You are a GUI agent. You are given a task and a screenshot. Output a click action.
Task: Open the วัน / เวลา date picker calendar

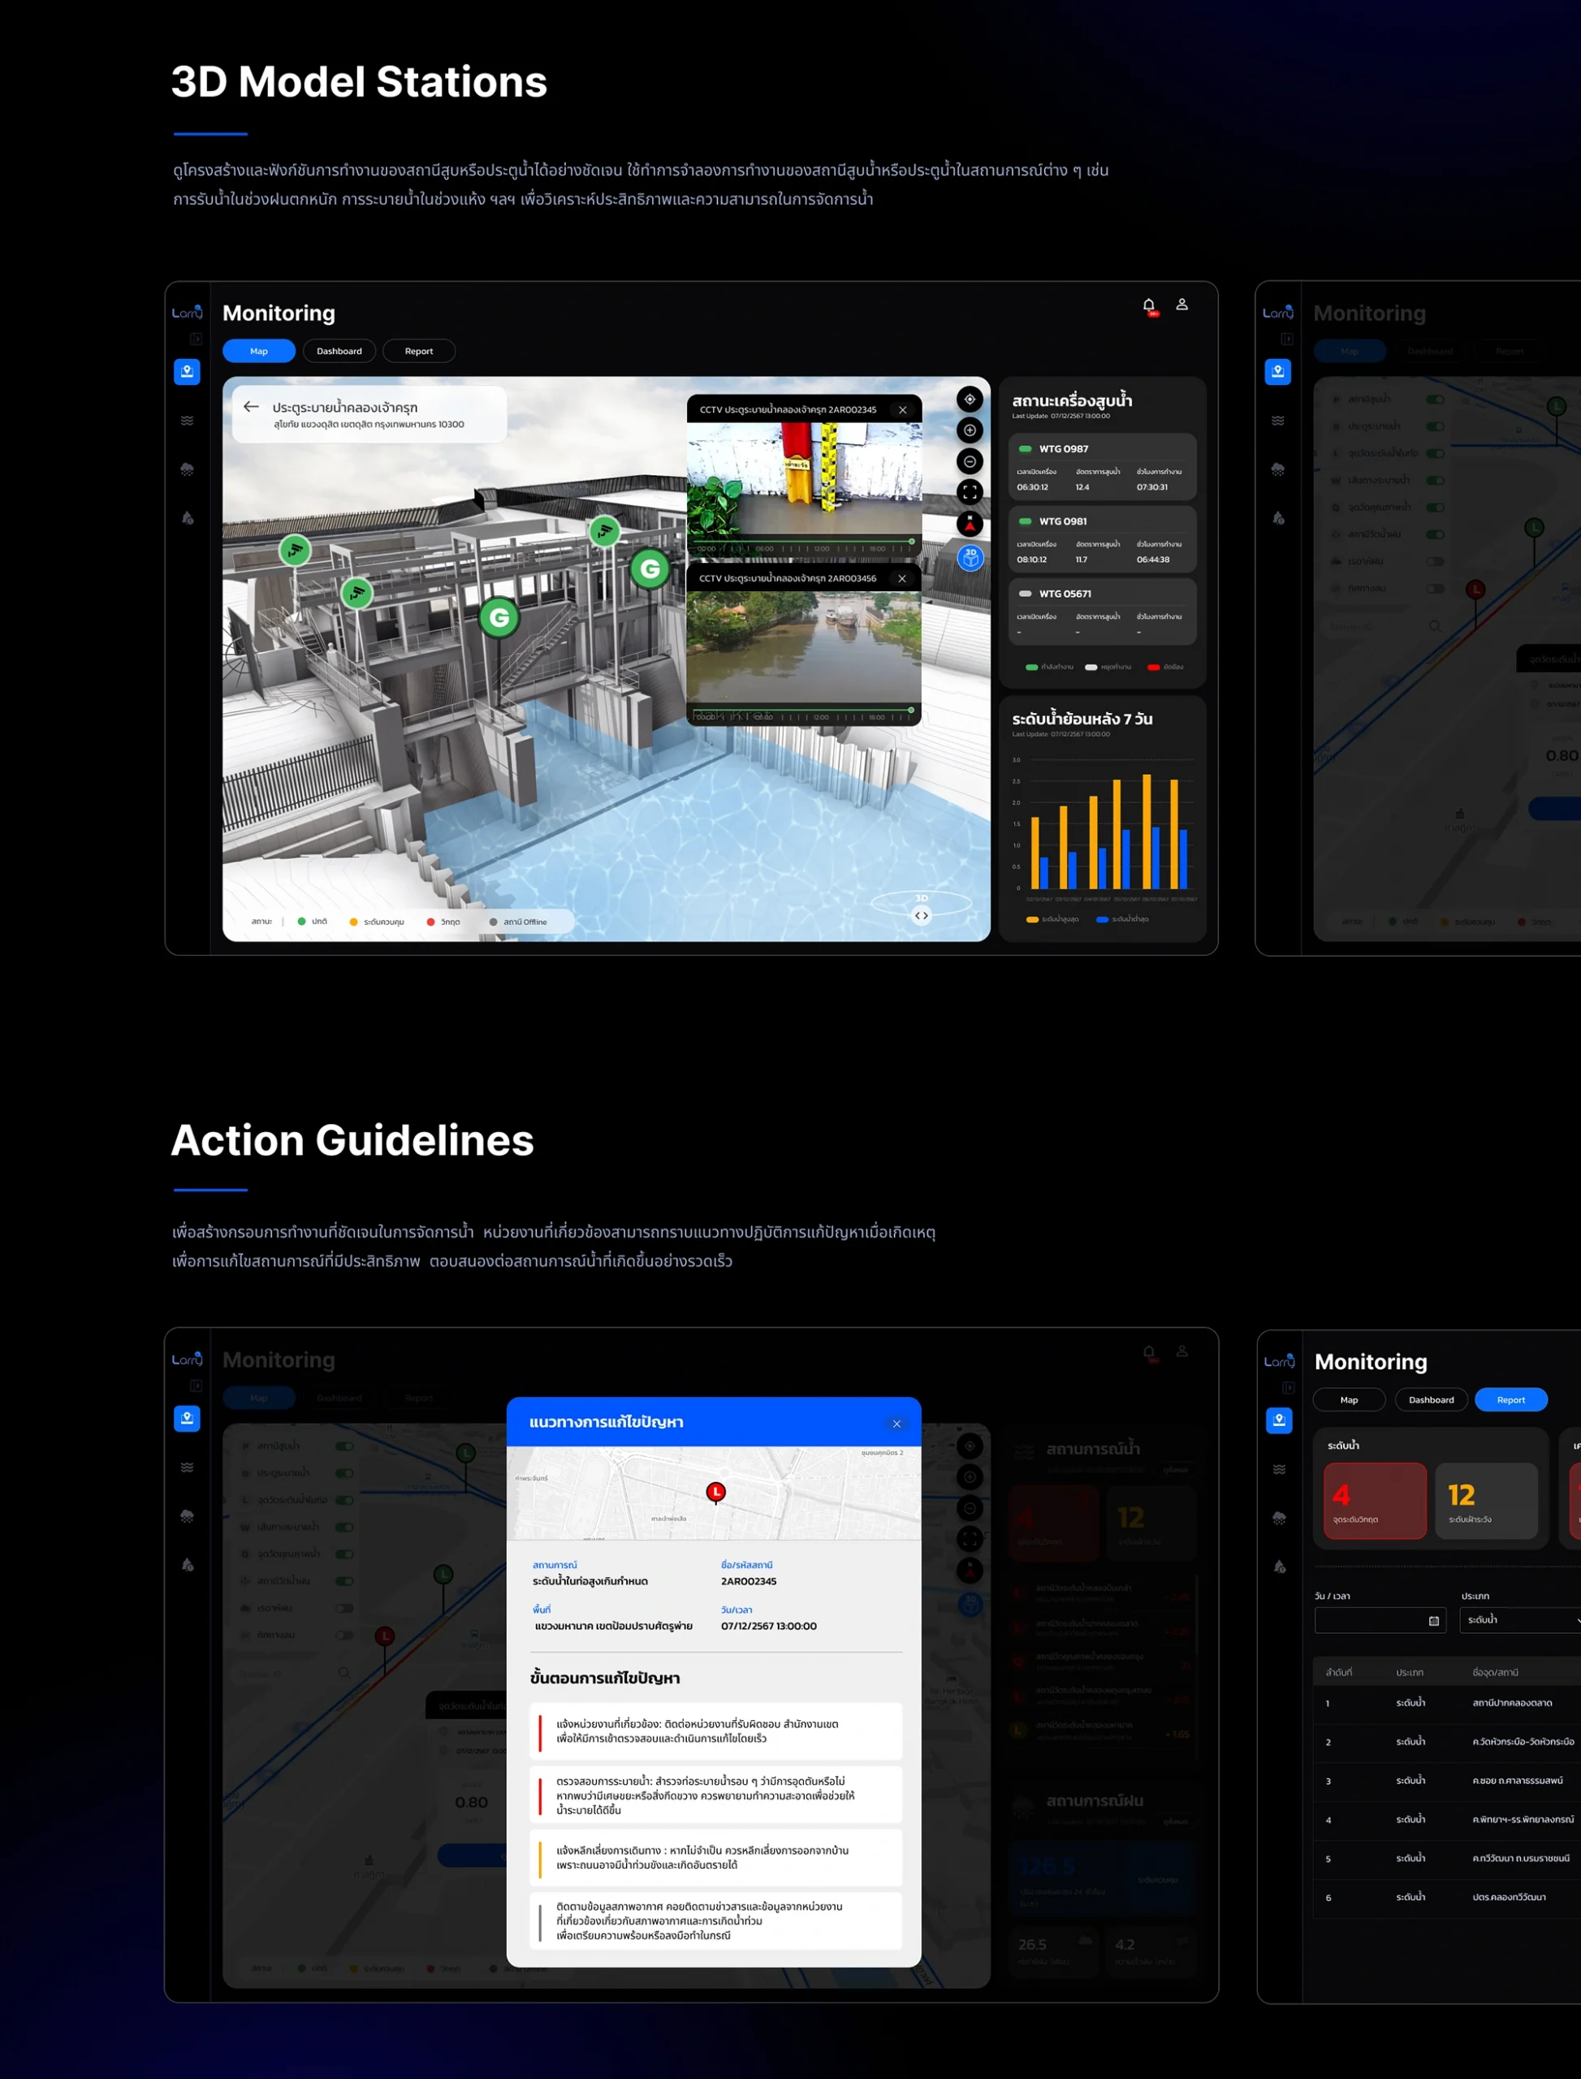point(1433,1621)
